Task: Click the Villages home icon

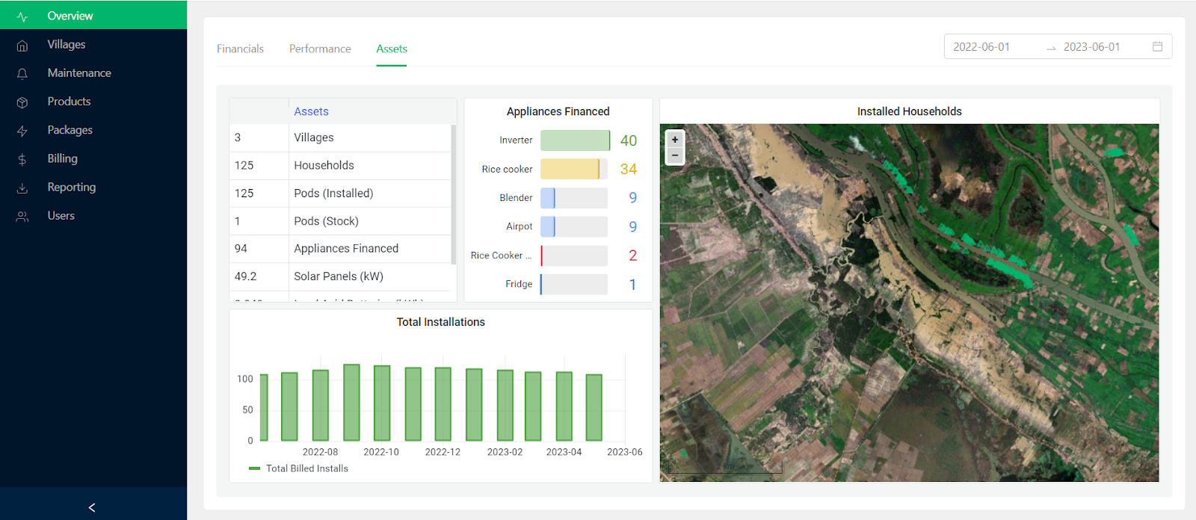Action: [x=22, y=45]
